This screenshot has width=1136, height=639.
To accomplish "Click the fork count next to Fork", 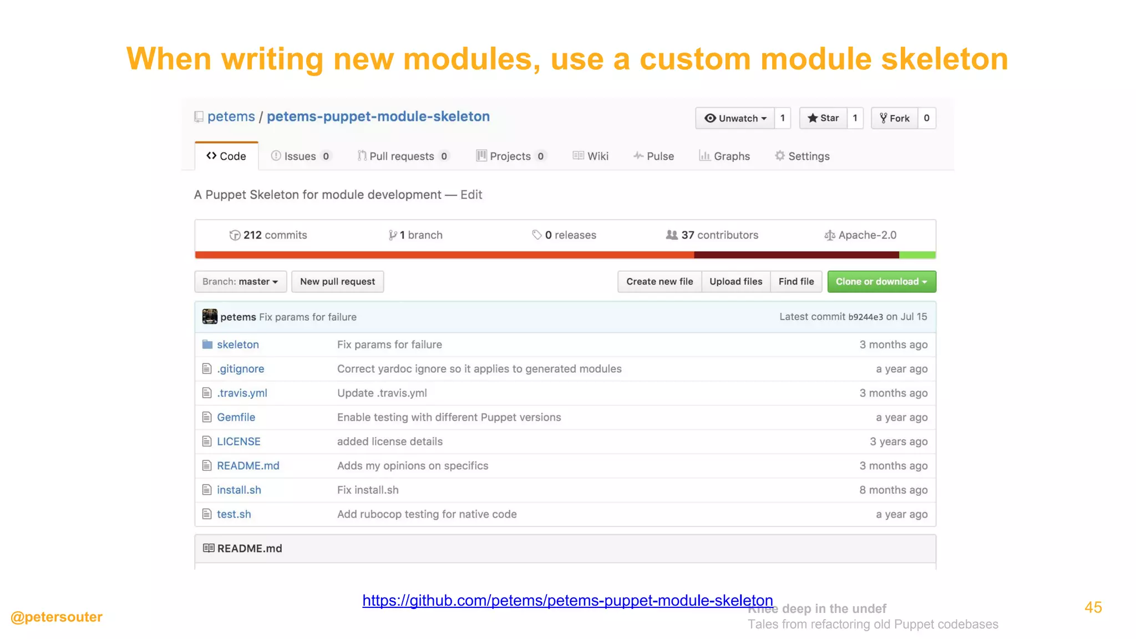I will pyautogui.click(x=927, y=118).
